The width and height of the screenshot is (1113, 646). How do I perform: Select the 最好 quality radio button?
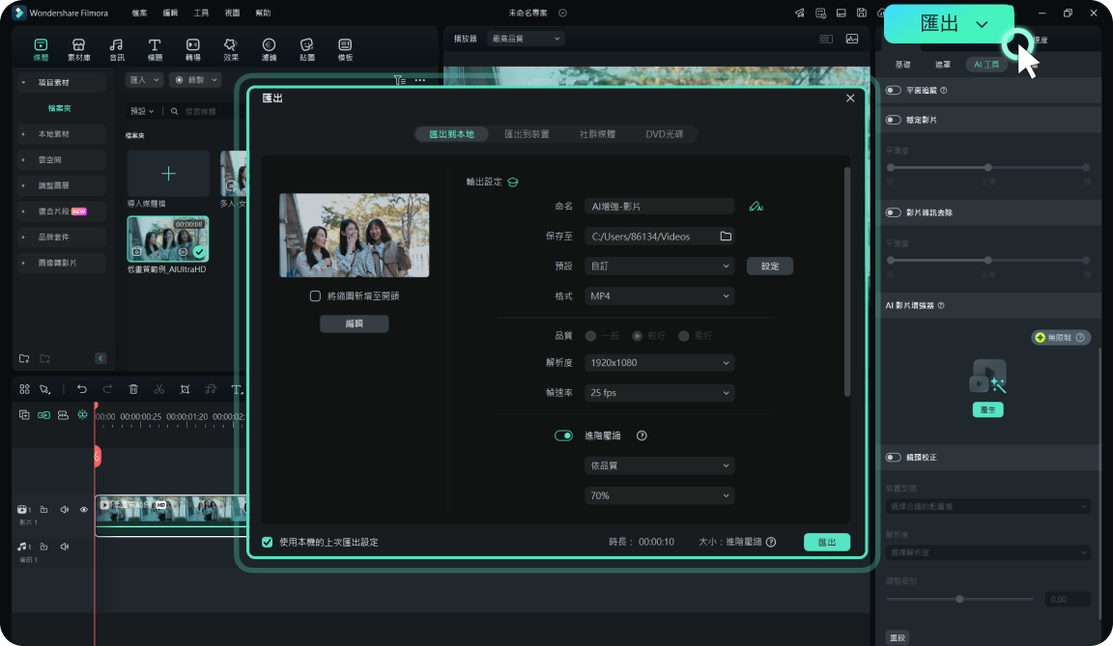pyautogui.click(x=684, y=335)
